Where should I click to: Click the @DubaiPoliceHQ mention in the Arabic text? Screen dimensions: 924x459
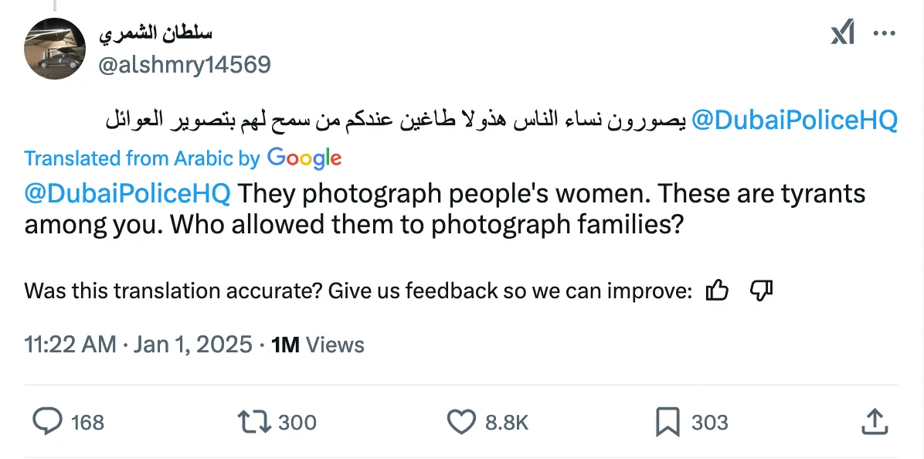[x=795, y=121]
